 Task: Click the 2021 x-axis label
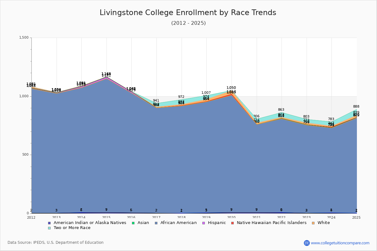[x=257, y=217]
